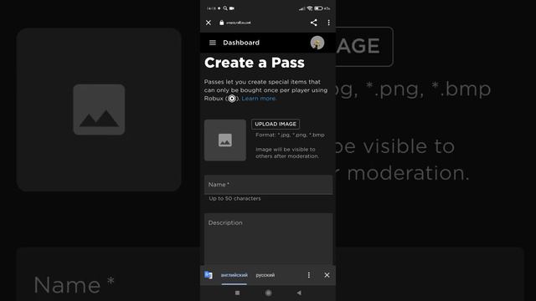Tap the 'Format: *.jpg, *.png, *.bmp' text
Viewport: 536px width, 301px height.
290,135
